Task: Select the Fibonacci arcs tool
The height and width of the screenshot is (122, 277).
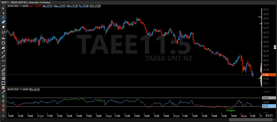Action: (3, 38)
